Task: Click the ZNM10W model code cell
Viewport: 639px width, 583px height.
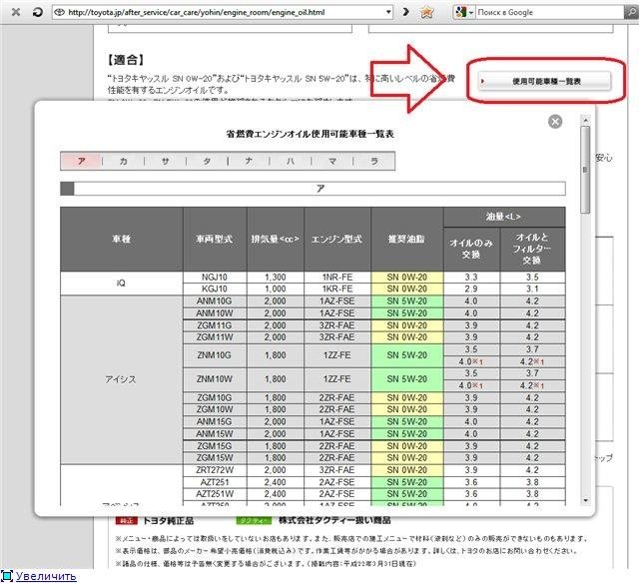Action: click(215, 379)
